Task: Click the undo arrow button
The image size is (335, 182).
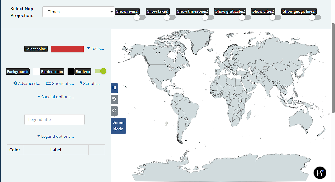Action: [114, 100]
